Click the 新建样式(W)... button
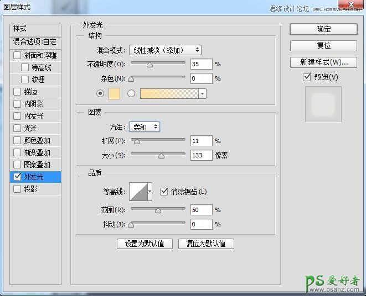 [x=323, y=62]
